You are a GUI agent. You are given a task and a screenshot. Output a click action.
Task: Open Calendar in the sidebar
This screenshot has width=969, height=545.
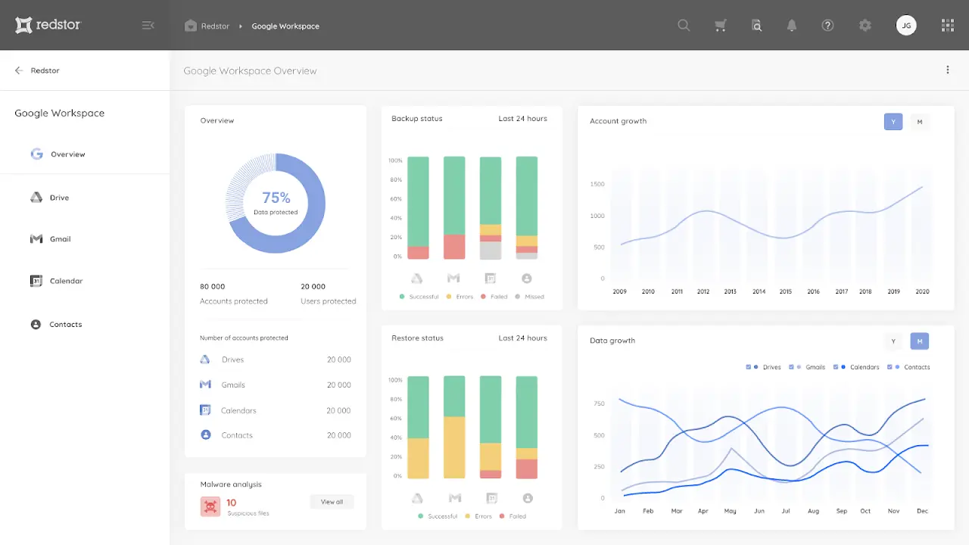[x=85, y=281]
